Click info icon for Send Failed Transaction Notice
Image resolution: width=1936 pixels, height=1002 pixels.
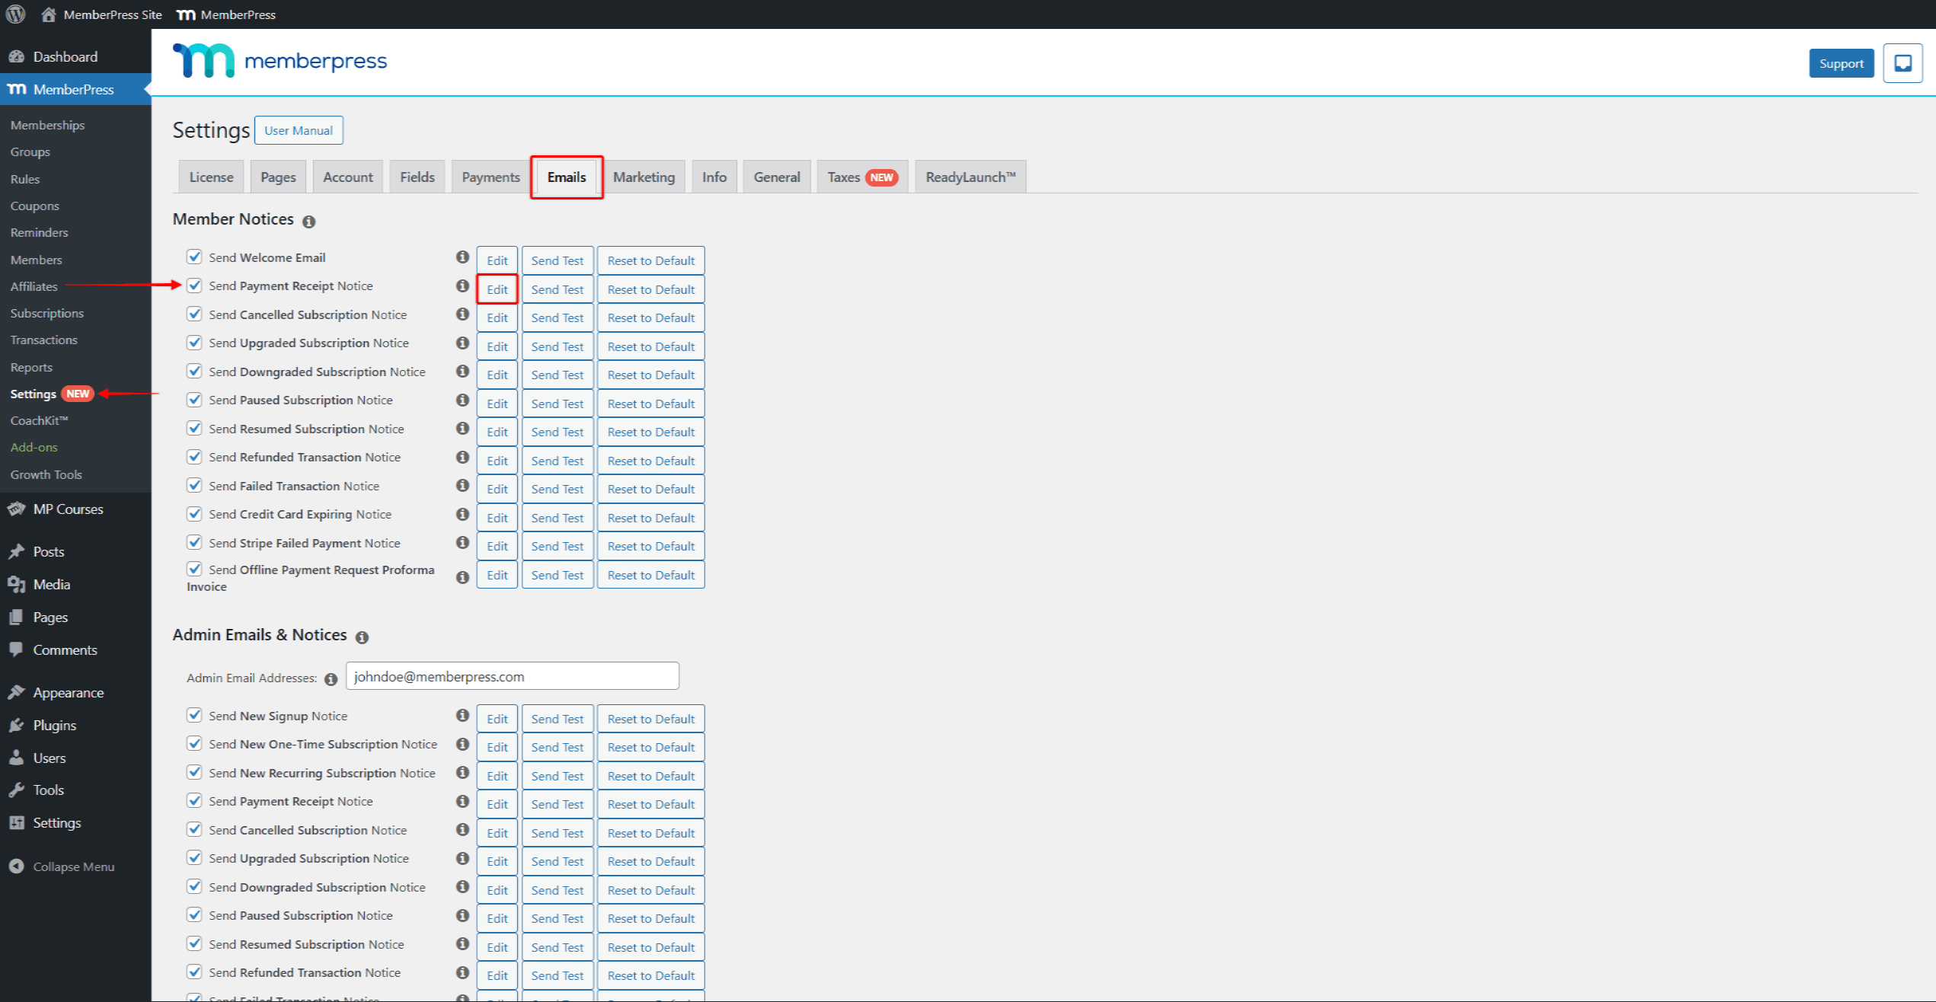(x=462, y=486)
